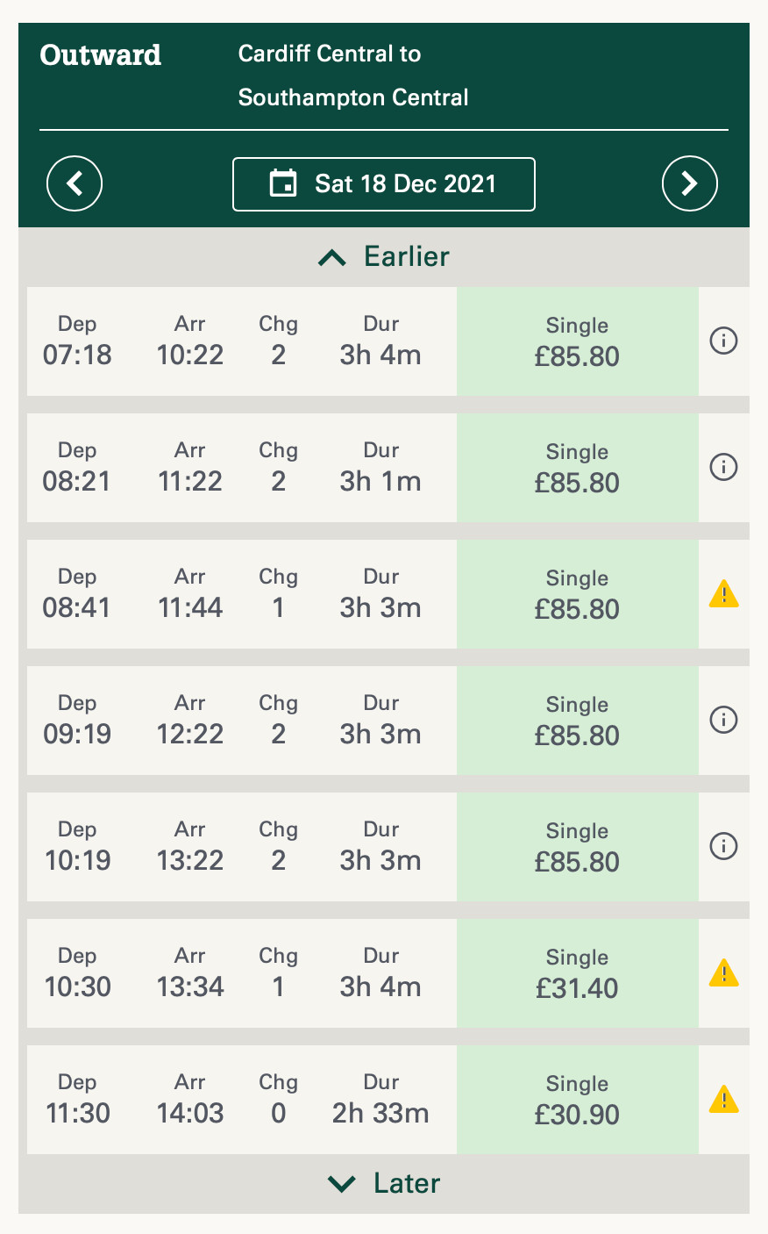The width and height of the screenshot is (768, 1234).
Task: Open info icon for 08:21 departure
Action: coord(723,467)
